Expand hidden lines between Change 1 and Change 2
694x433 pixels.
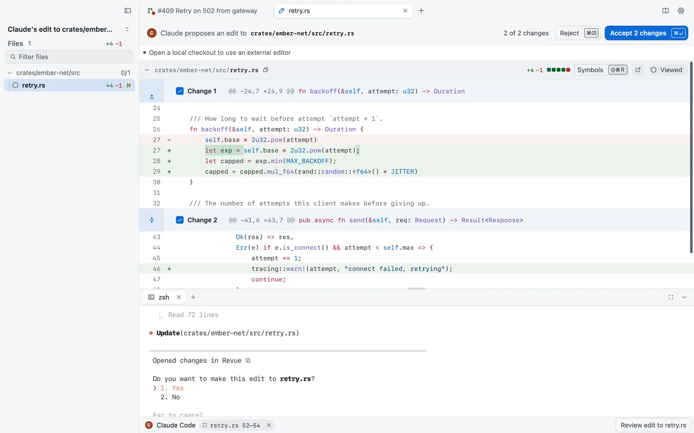click(152, 220)
